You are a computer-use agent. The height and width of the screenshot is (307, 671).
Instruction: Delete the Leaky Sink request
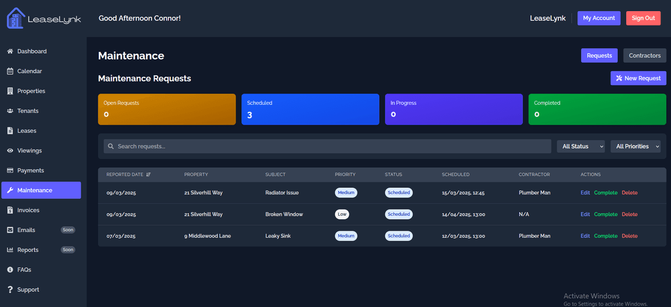(629, 236)
